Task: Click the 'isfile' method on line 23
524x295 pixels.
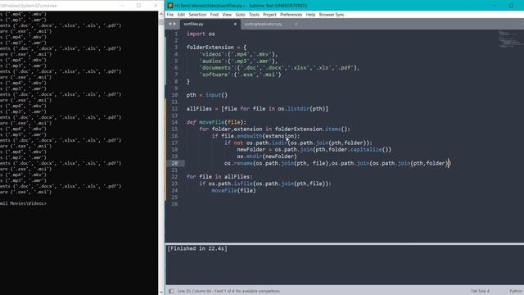Action: coord(243,184)
